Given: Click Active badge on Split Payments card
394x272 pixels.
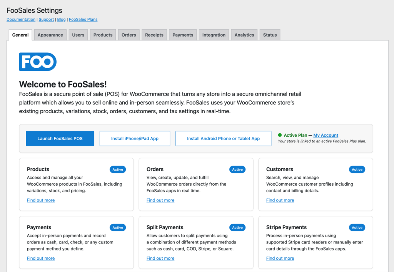Looking at the screenshot, I should [237, 227].
